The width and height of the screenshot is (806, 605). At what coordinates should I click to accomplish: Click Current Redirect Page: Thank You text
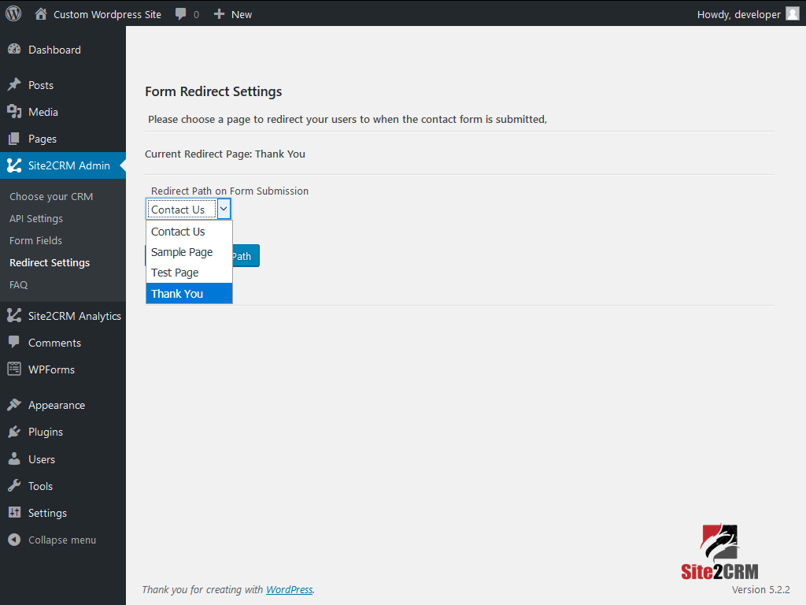click(x=225, y=154)
